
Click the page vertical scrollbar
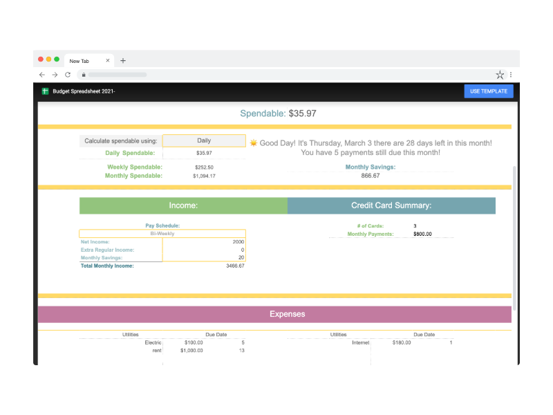[x=514, y=238]
